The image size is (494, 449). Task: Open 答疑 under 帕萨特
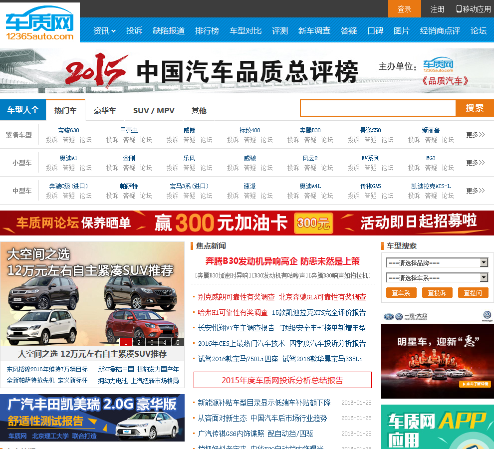coord(129,196)
